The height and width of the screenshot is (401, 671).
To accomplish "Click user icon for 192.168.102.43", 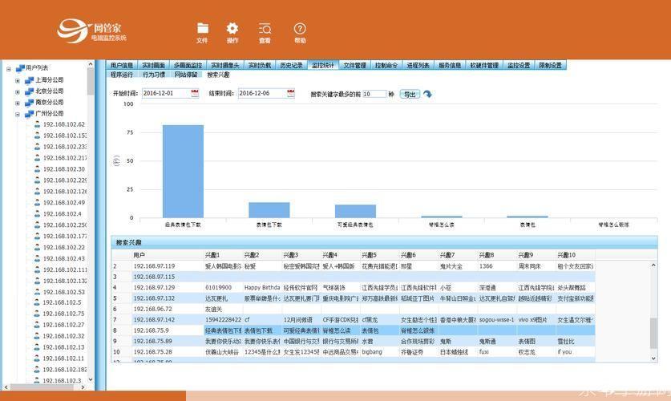I will coord(37,258).
